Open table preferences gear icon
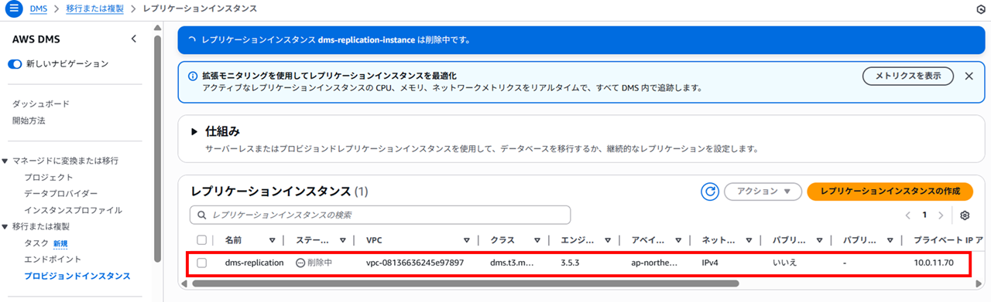 pyautogui.click(x=965, y=215)
